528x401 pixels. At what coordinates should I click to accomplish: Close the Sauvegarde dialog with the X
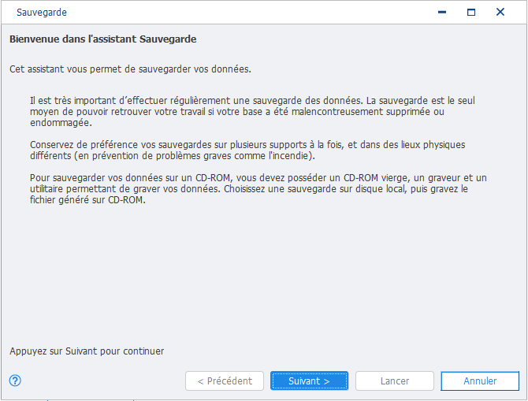tap(500, 12)
